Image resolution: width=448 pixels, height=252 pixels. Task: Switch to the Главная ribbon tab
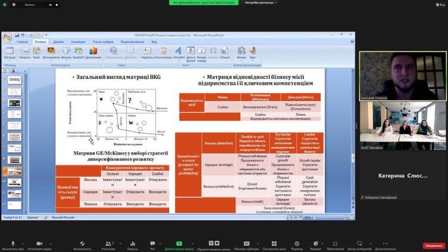coord(22,42)
